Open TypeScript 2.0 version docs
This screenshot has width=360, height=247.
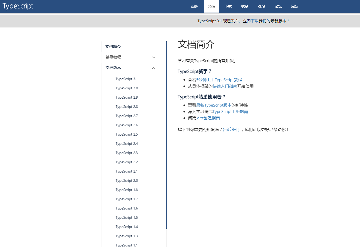click(127, 180)
